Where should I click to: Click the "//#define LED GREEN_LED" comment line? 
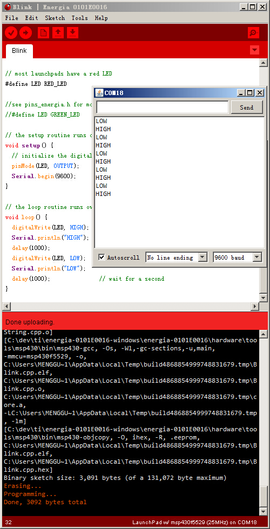click(43, 114)
